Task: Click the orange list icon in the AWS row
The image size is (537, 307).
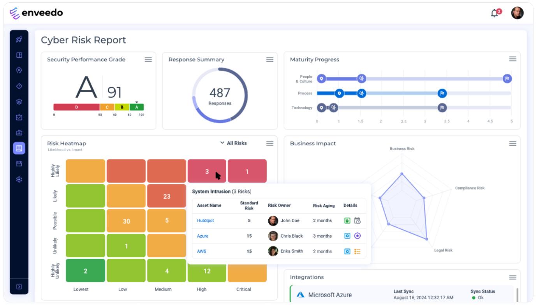Action: 357,251
